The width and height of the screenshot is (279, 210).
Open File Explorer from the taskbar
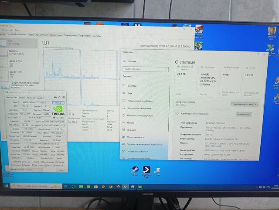click(x=88, y=186)
